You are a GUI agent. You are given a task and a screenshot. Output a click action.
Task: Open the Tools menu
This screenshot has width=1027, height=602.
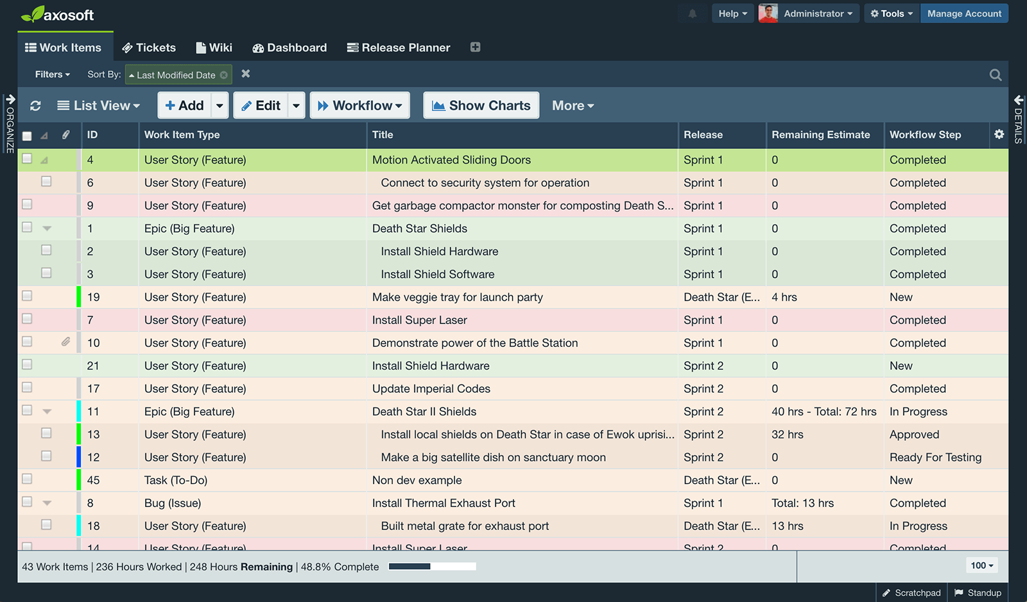892,13
